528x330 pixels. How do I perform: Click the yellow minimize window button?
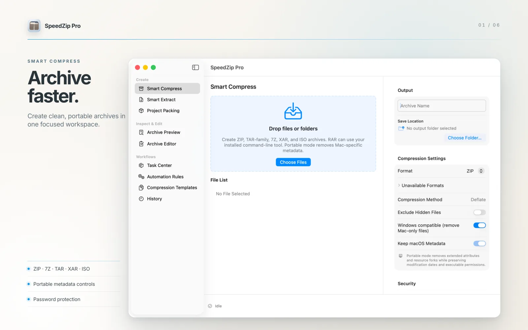pos(146,67)
